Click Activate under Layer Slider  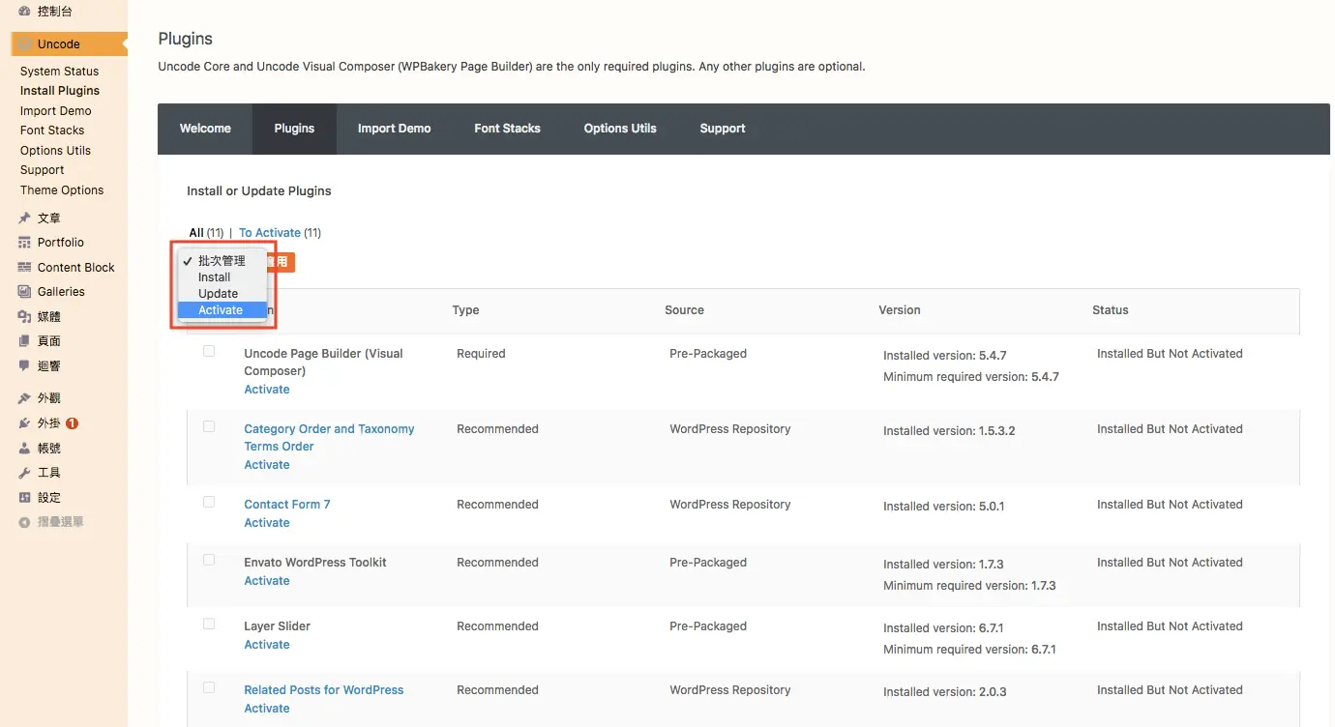coord(267,645)
